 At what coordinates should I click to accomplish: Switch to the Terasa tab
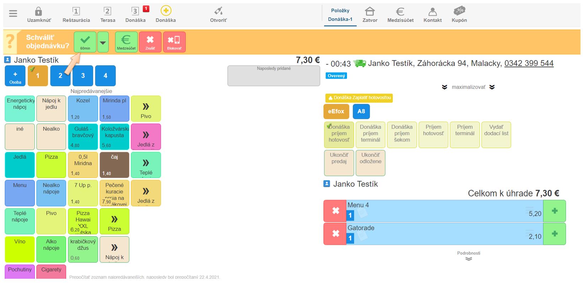pos(107,15)
